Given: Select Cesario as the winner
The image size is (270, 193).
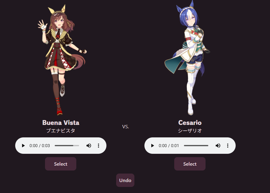Looking at the screenshot, I should pyautogui.click(x=190, y=164).
